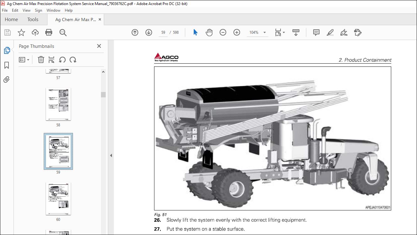The image size is (417, 235).
Task: Click the page number field showing 59
Action: point(163,32)
